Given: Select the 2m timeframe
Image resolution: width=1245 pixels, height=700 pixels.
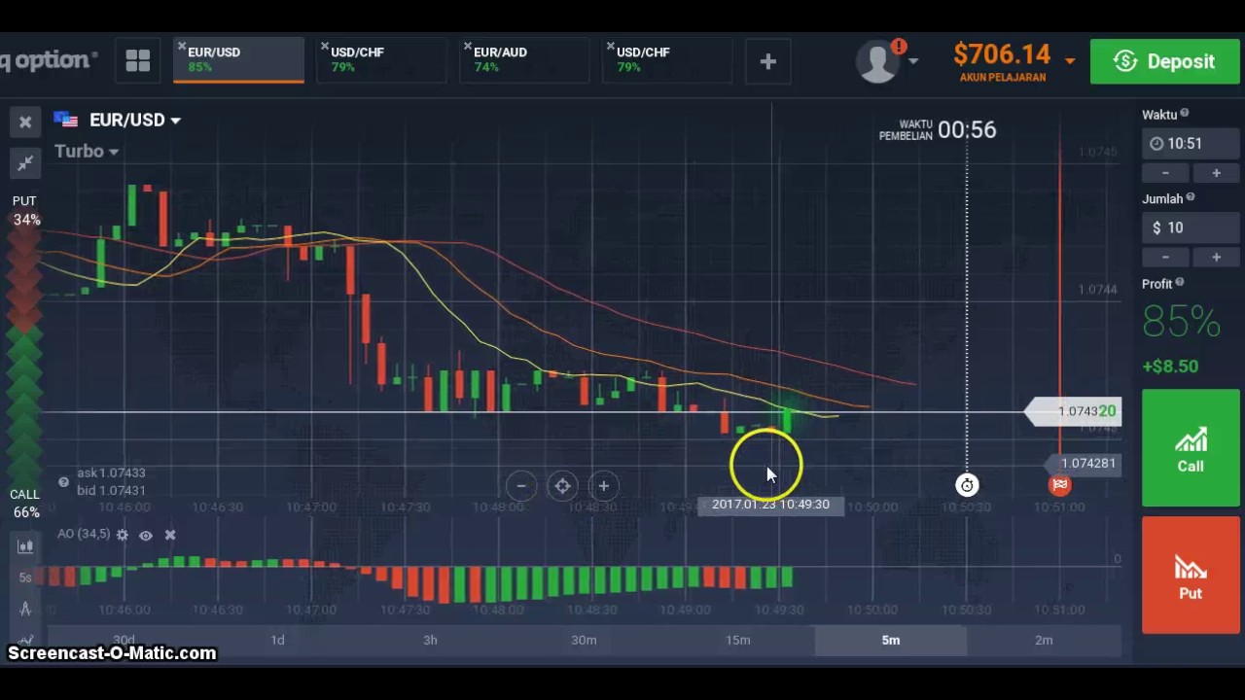Looking at the screenshot, I should click(x=1044, y=640).
